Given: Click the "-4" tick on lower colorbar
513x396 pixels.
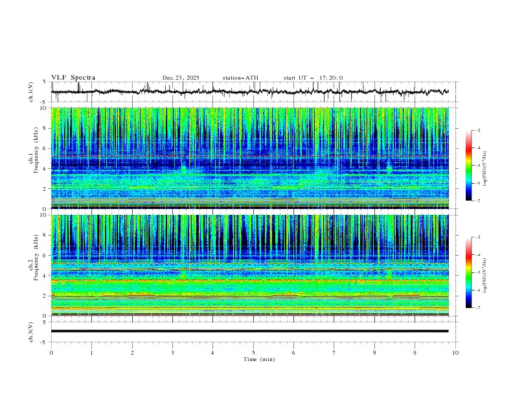Looking at the screenshot, I should (478, 255).
